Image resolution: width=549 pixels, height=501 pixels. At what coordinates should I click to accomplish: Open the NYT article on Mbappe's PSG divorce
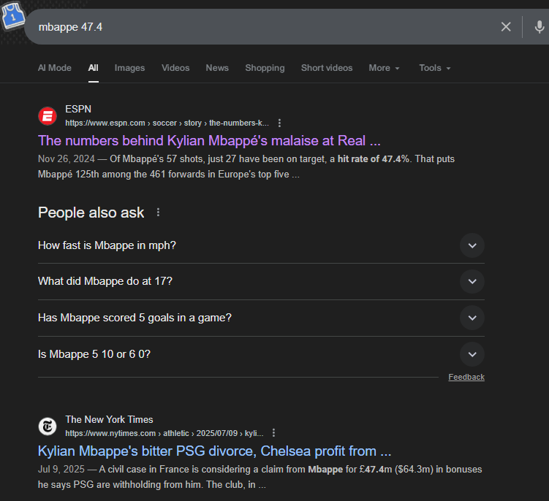[x=214, y=451]
